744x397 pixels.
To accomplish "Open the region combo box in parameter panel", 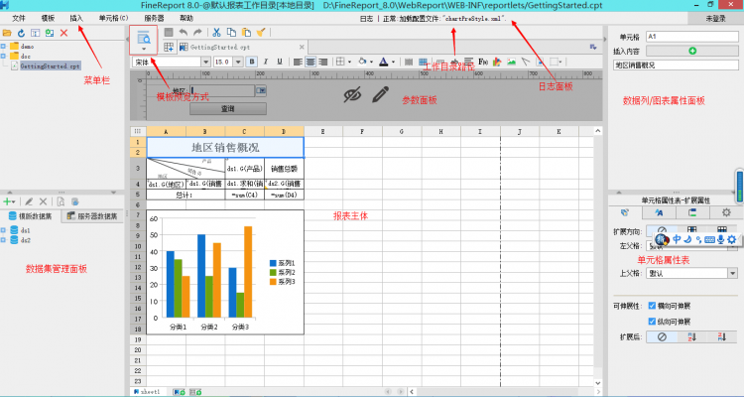I will [x=261, y=90].
